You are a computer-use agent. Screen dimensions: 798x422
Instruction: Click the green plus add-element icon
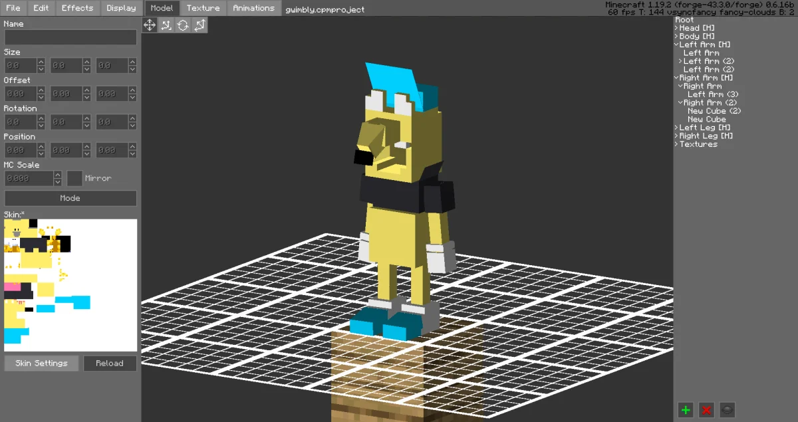pyautogui.click(x=686, y=410)
